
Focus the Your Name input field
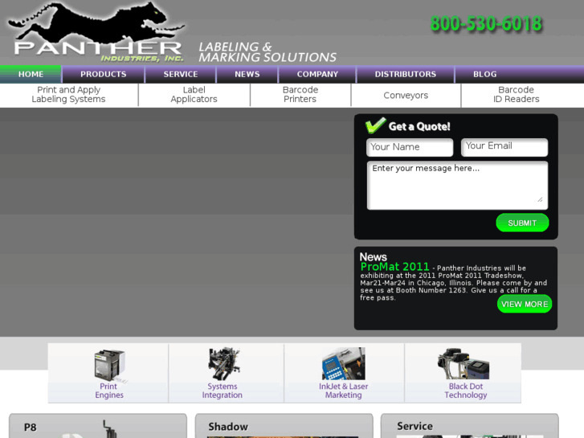[x=410, y=147]
